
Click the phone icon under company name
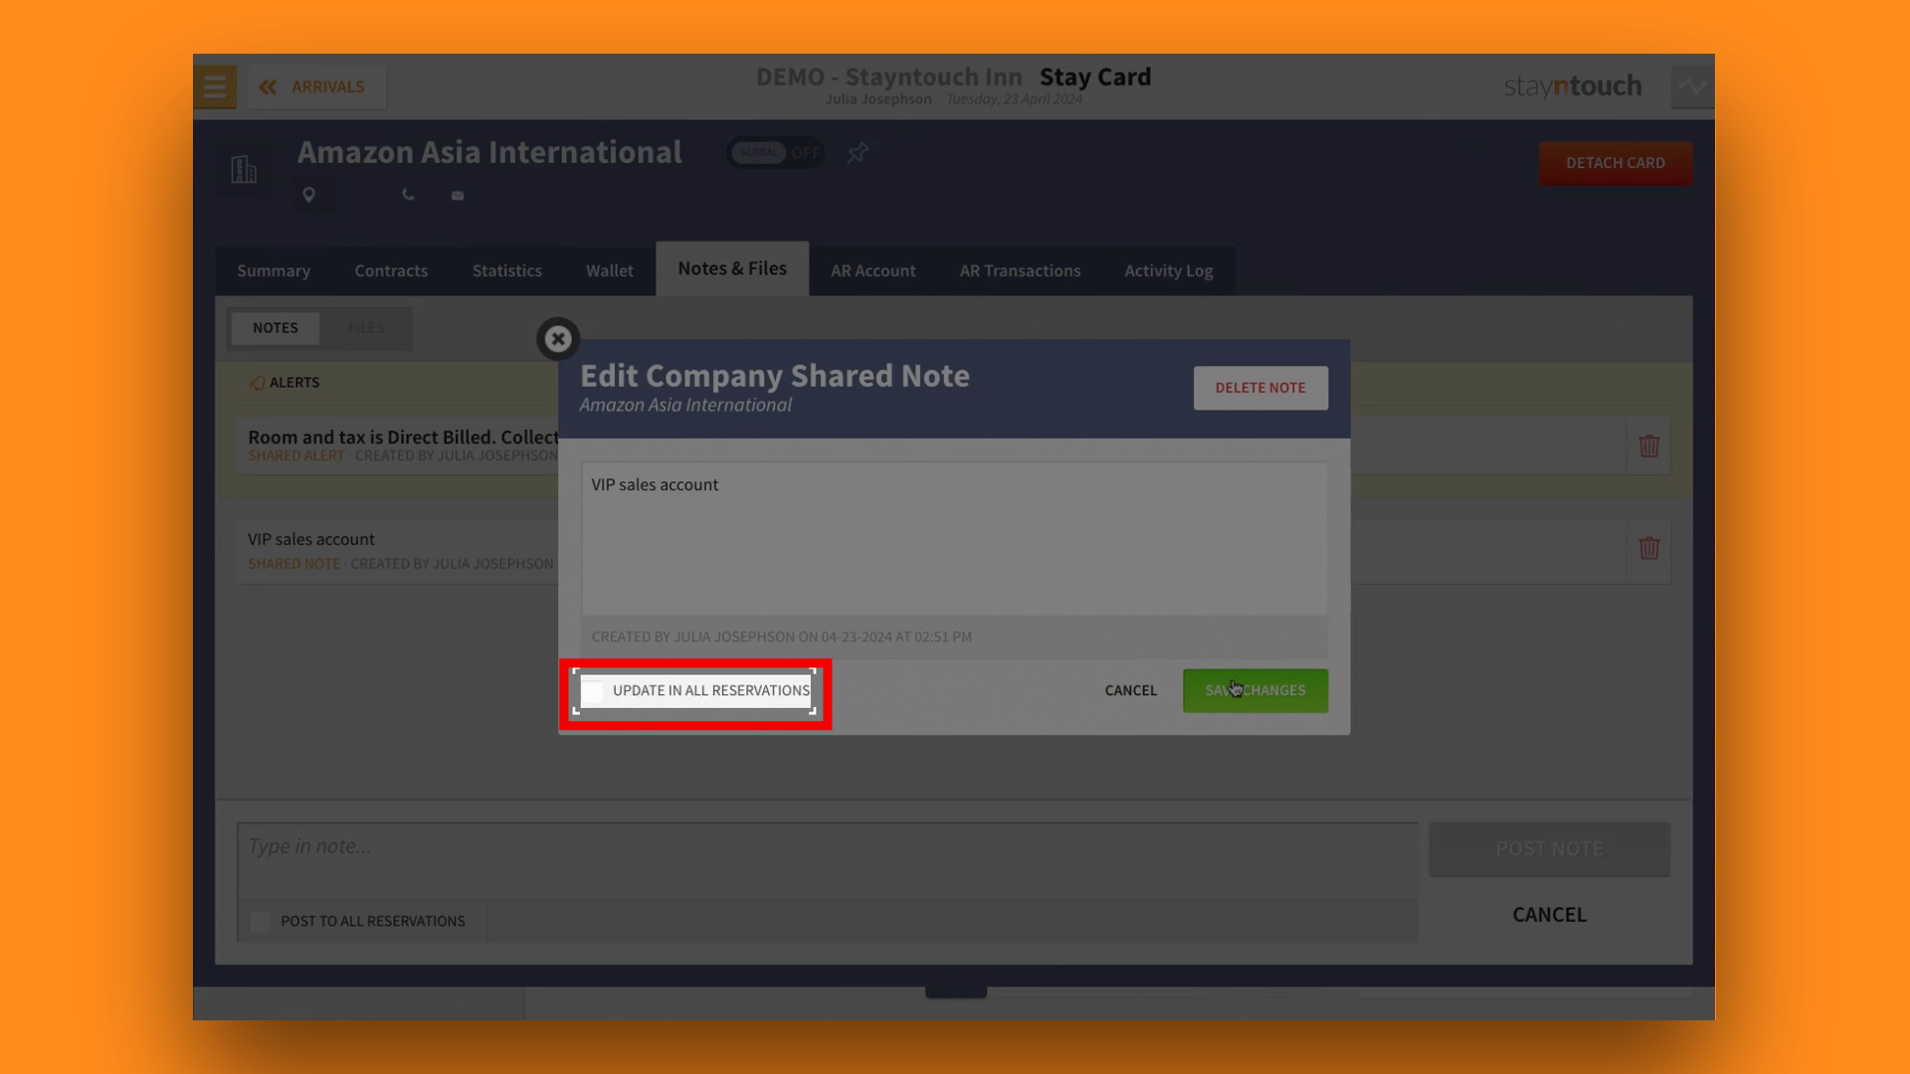(x=408, y=195)
